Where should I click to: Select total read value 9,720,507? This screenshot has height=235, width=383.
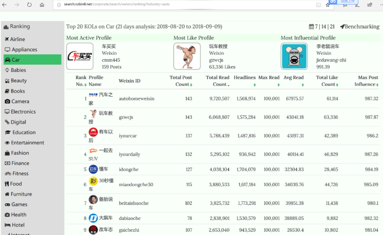pyautogui.click(x=219, y=99)
